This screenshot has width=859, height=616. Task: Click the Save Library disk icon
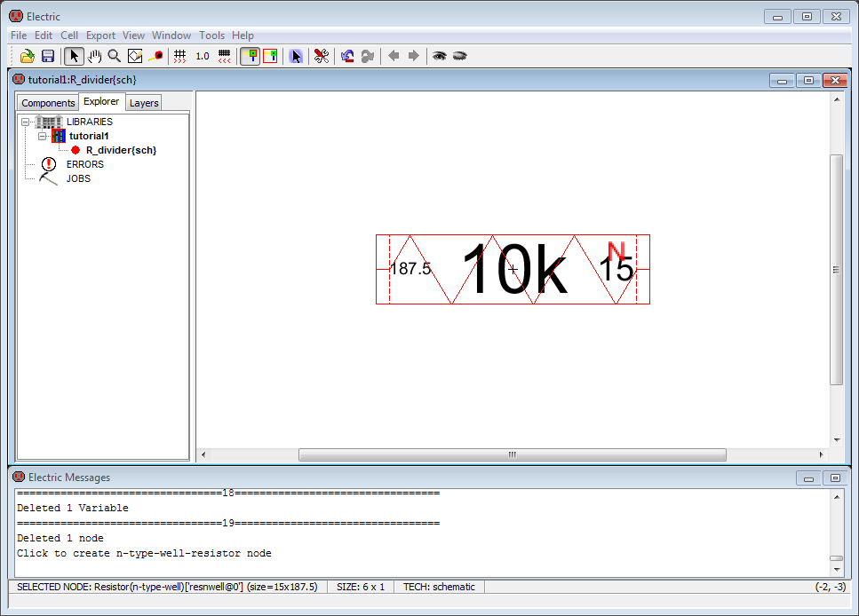coord(48,56)
